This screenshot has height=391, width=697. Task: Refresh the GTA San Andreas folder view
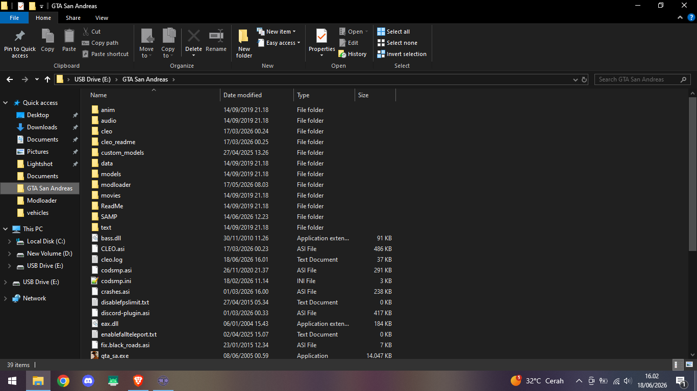(584, 79)
